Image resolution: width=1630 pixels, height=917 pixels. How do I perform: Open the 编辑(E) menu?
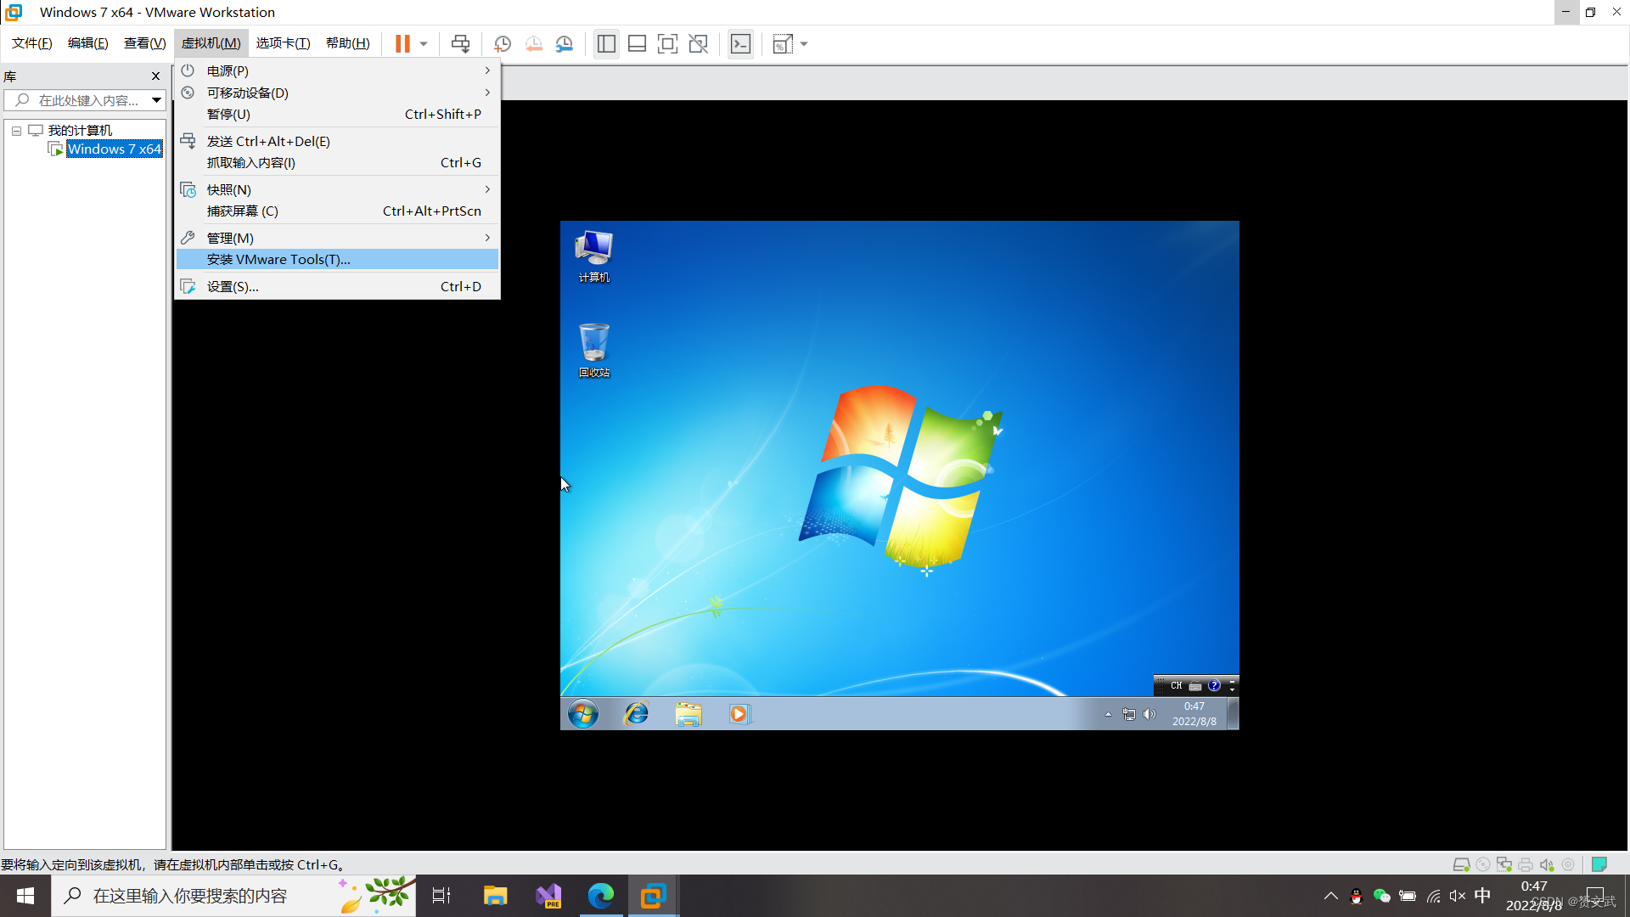[x=87, y=43]
